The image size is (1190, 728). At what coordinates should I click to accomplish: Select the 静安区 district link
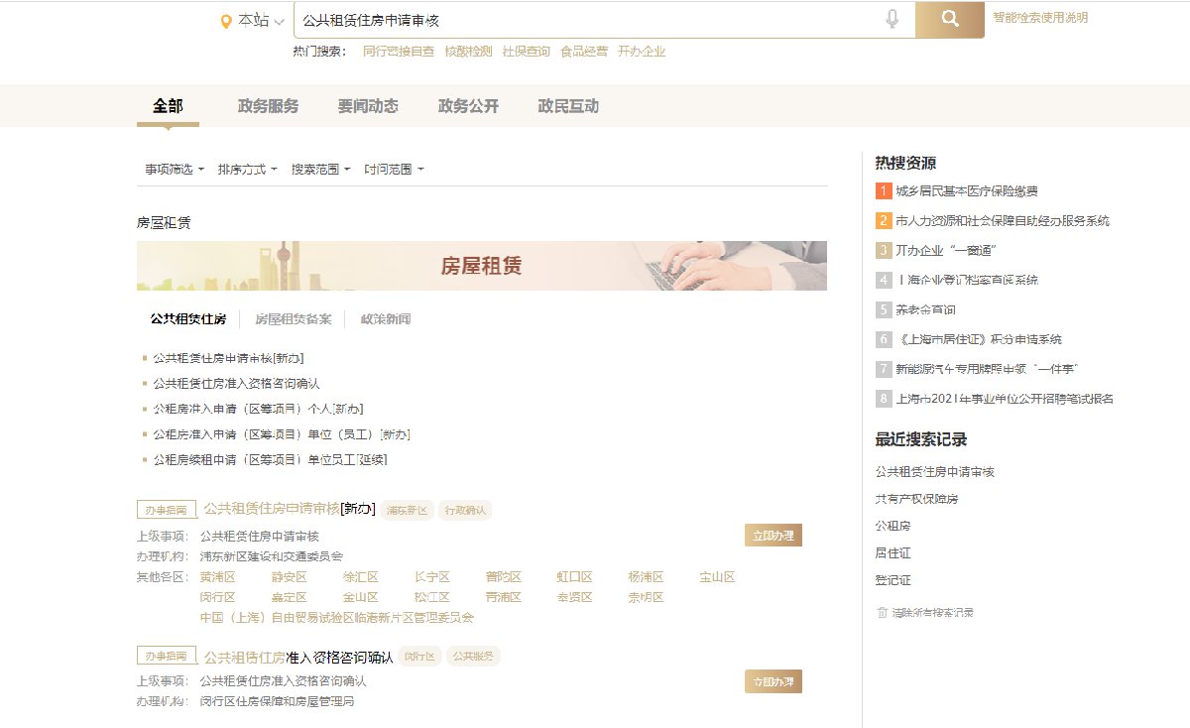coord(289,577)
